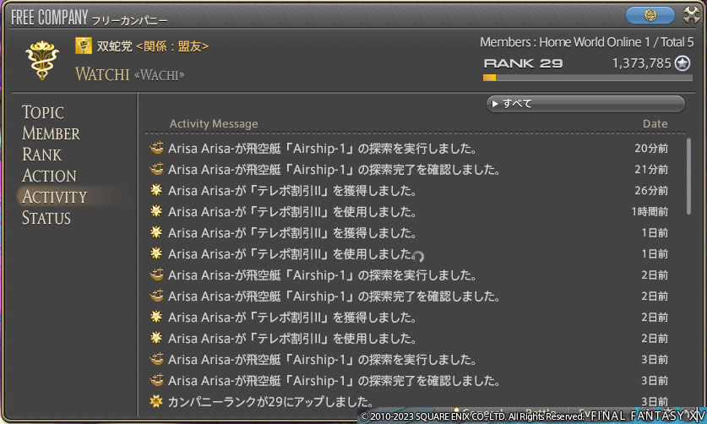This screenshot has width=707, height=424.
Task: Click the large Free Company crest emblem
Action: click(42, 61)
